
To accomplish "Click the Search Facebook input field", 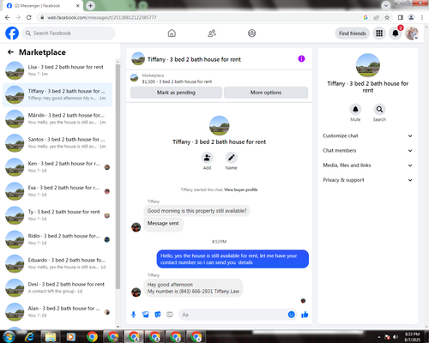I will [69, 33].
